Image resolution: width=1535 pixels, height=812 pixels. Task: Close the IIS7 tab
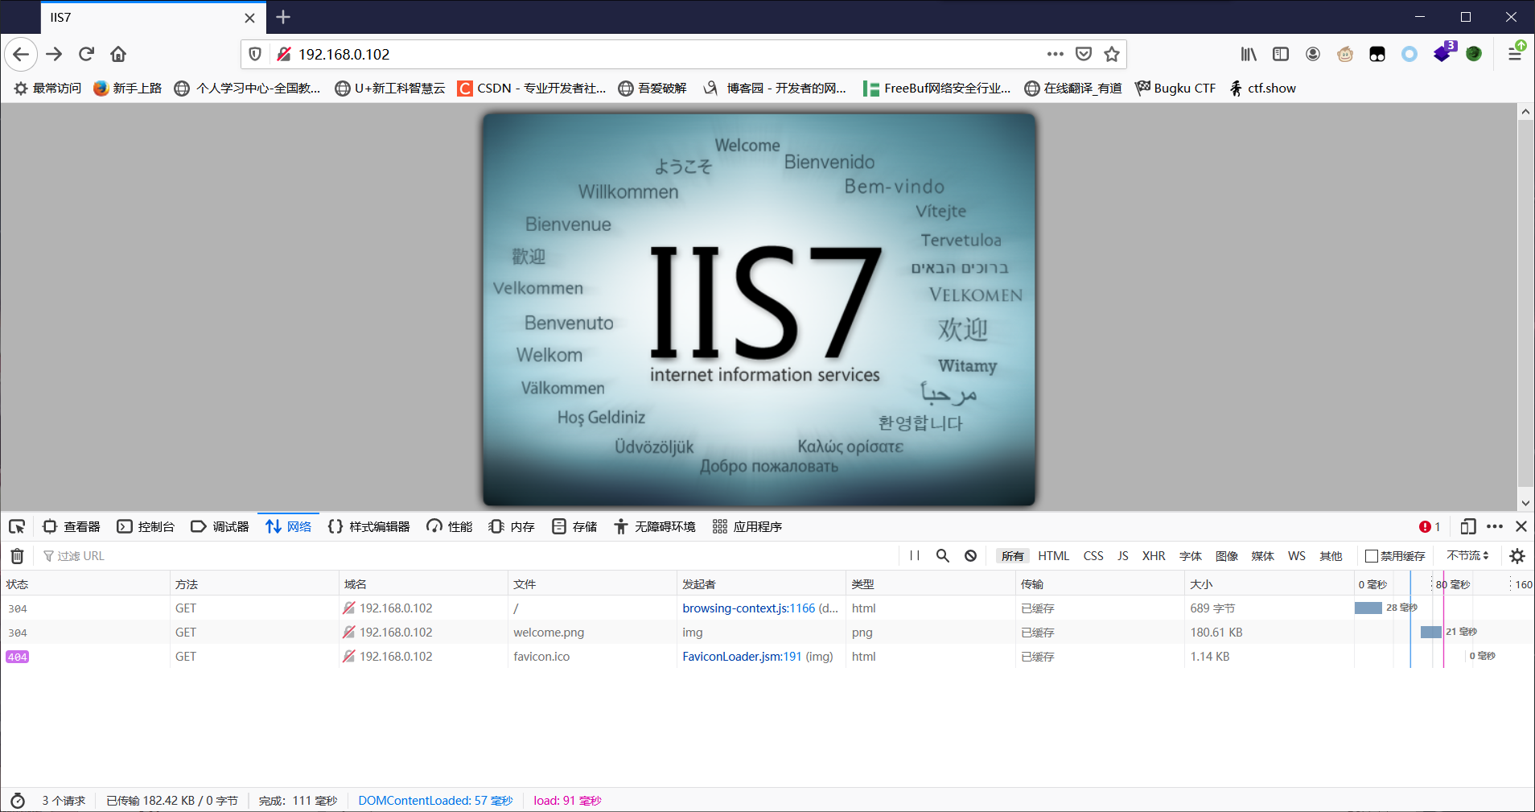point(249,18)
